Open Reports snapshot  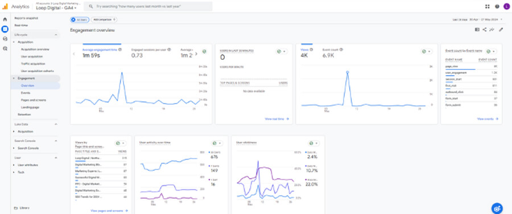tap(26, 18)
